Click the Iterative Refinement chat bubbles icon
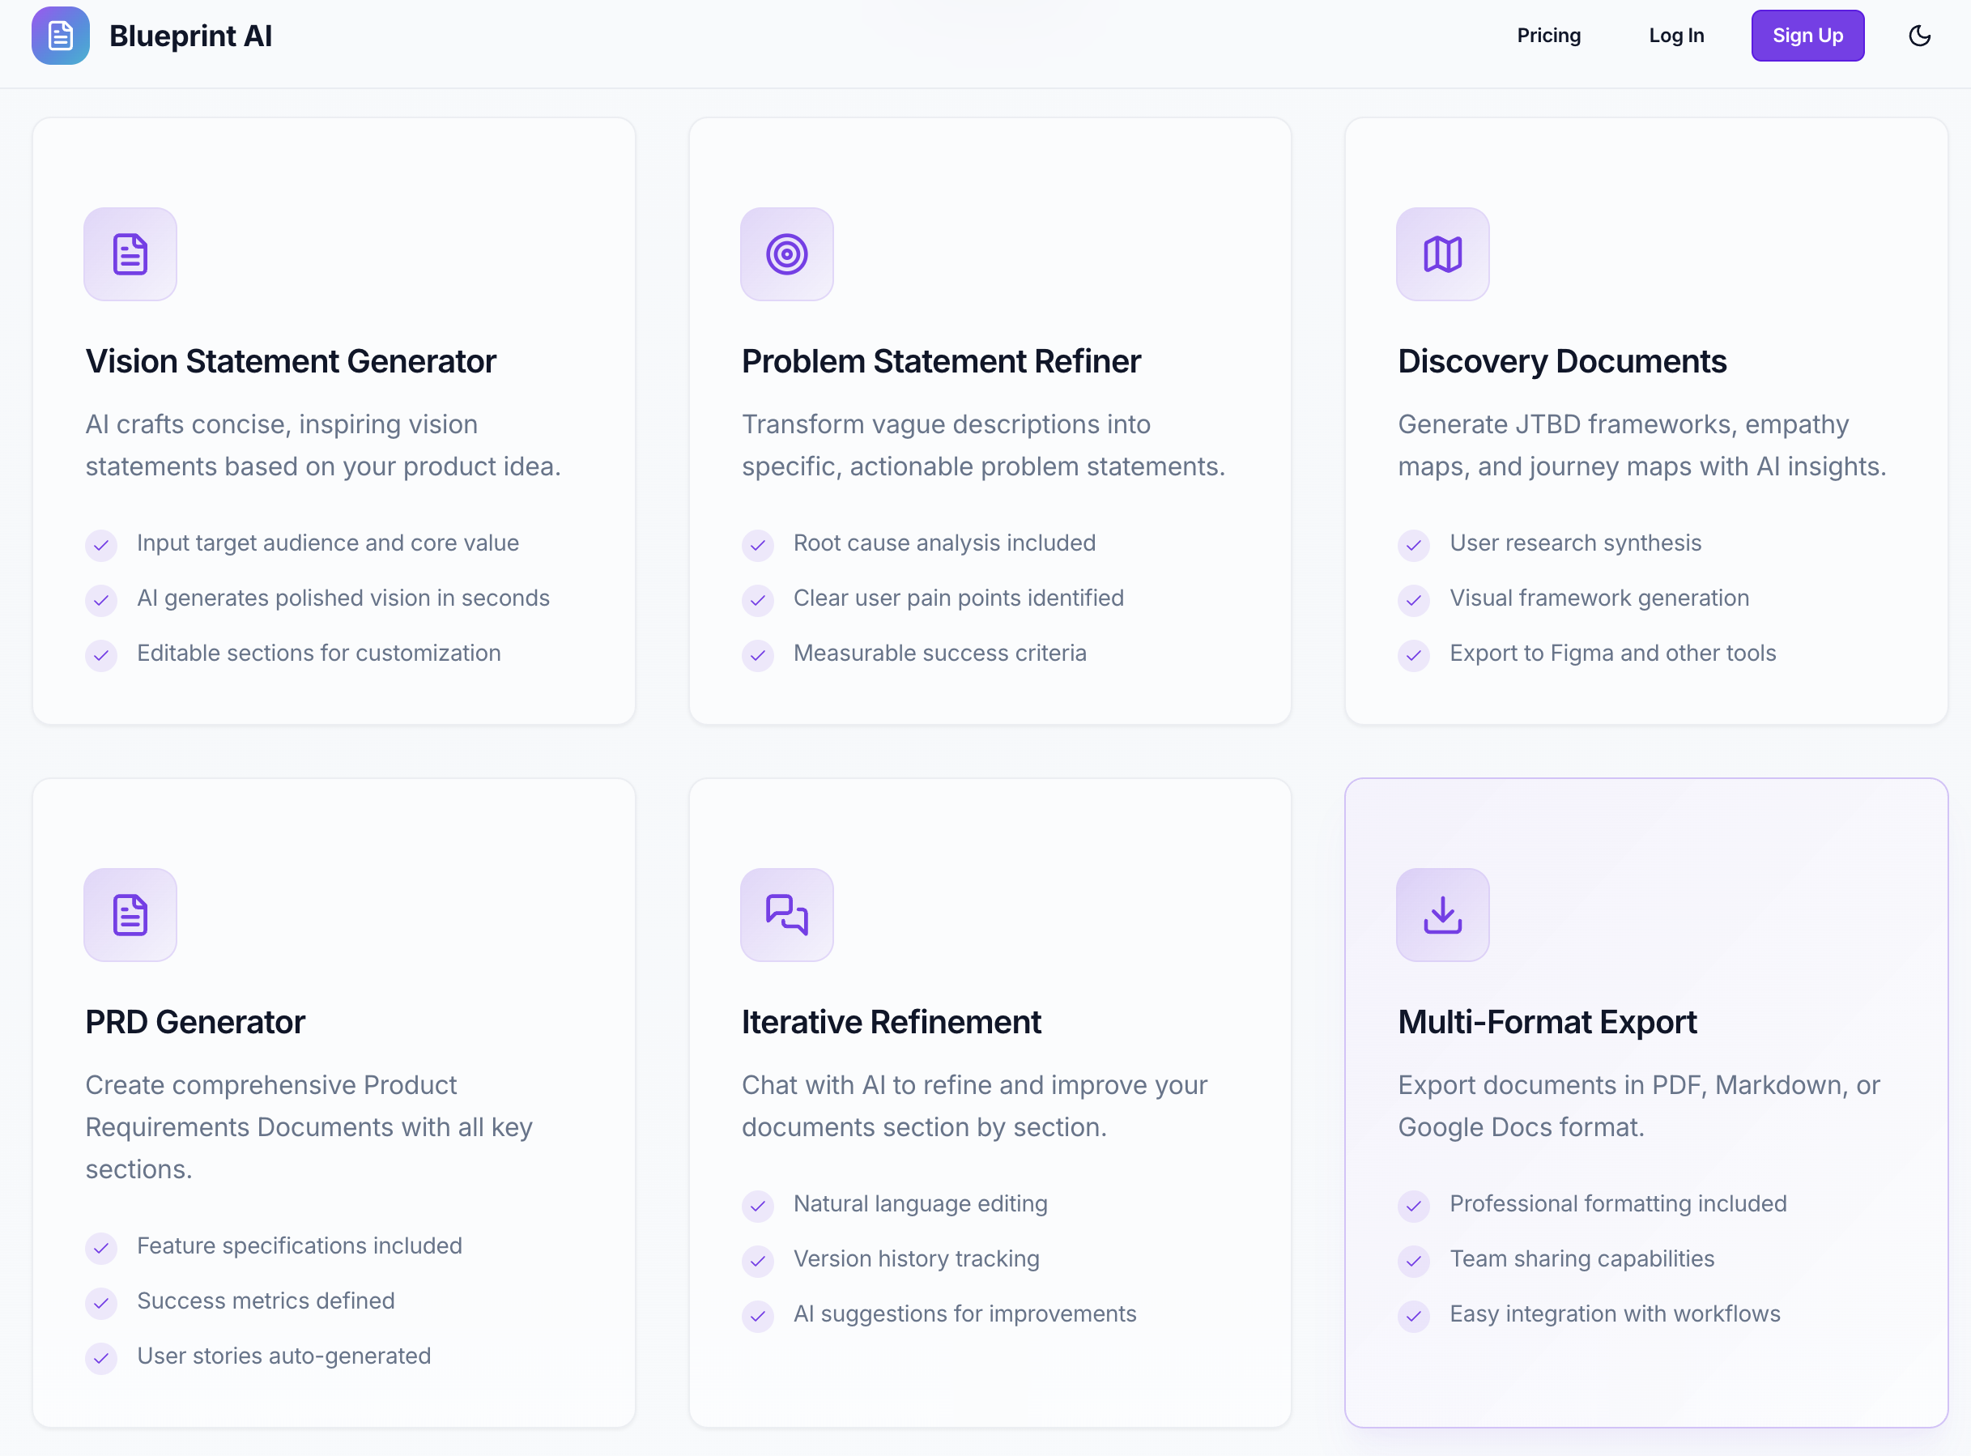This screenshot has height=1456, width=1971. tap(786, 915)
